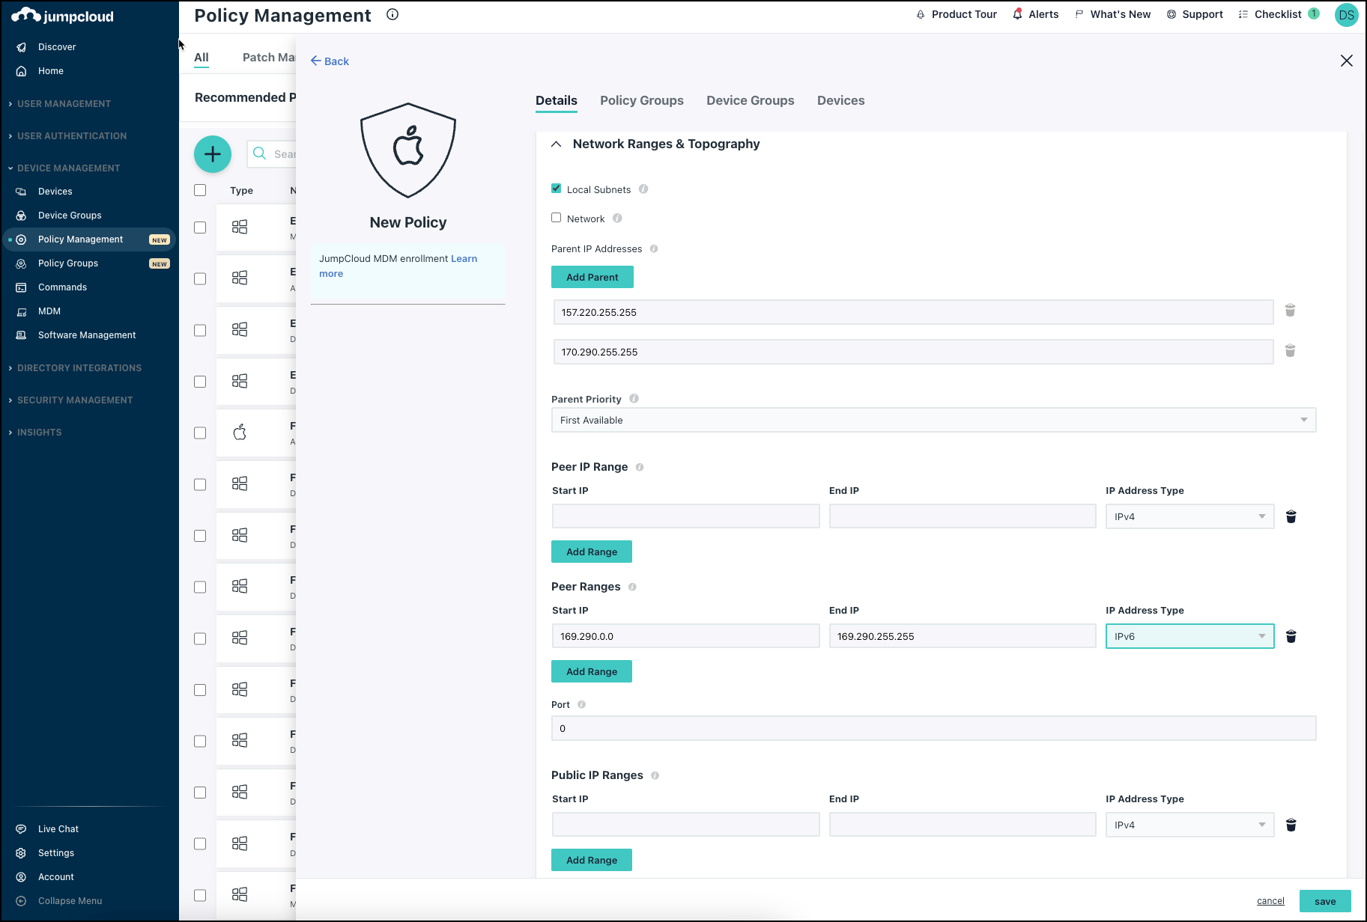Open Software Management in sidebar
The width and height of the screenshot is (1367, 922).
click(87, 335)
